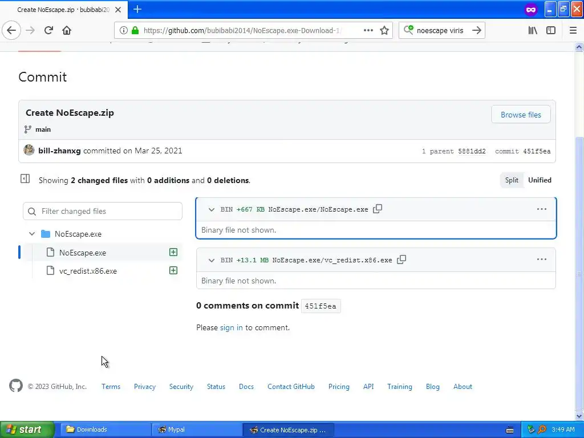The width and height of the screenshot is (584, 438).
Task: Click the forward navigation arrow
Action: pyautogui.click(x=30, y=30)
